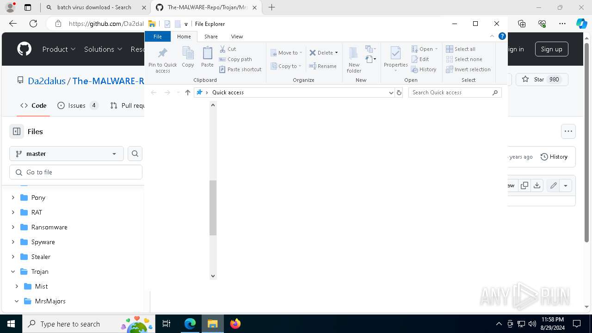
Task: Open Customize Quick Access Toolbar dropdown
Action: point(186,24)
